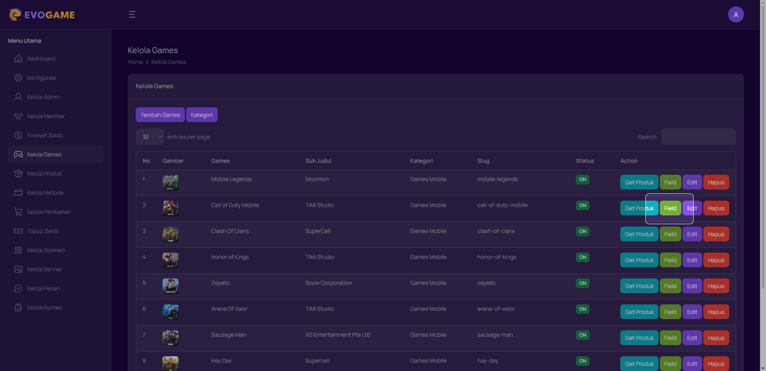Open the Honor of Kings thumbnail
The image size is (766, 371).
pyautogui.click(x=171, y=260)
